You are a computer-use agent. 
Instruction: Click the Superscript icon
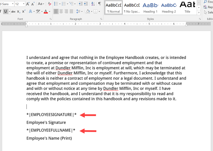coord(24,11)
